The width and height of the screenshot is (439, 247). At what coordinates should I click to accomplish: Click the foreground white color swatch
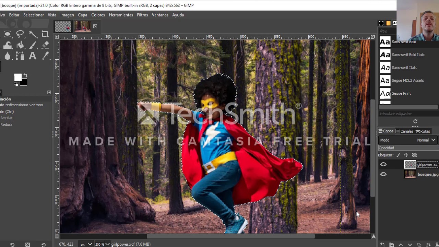(x=17, y=77)
